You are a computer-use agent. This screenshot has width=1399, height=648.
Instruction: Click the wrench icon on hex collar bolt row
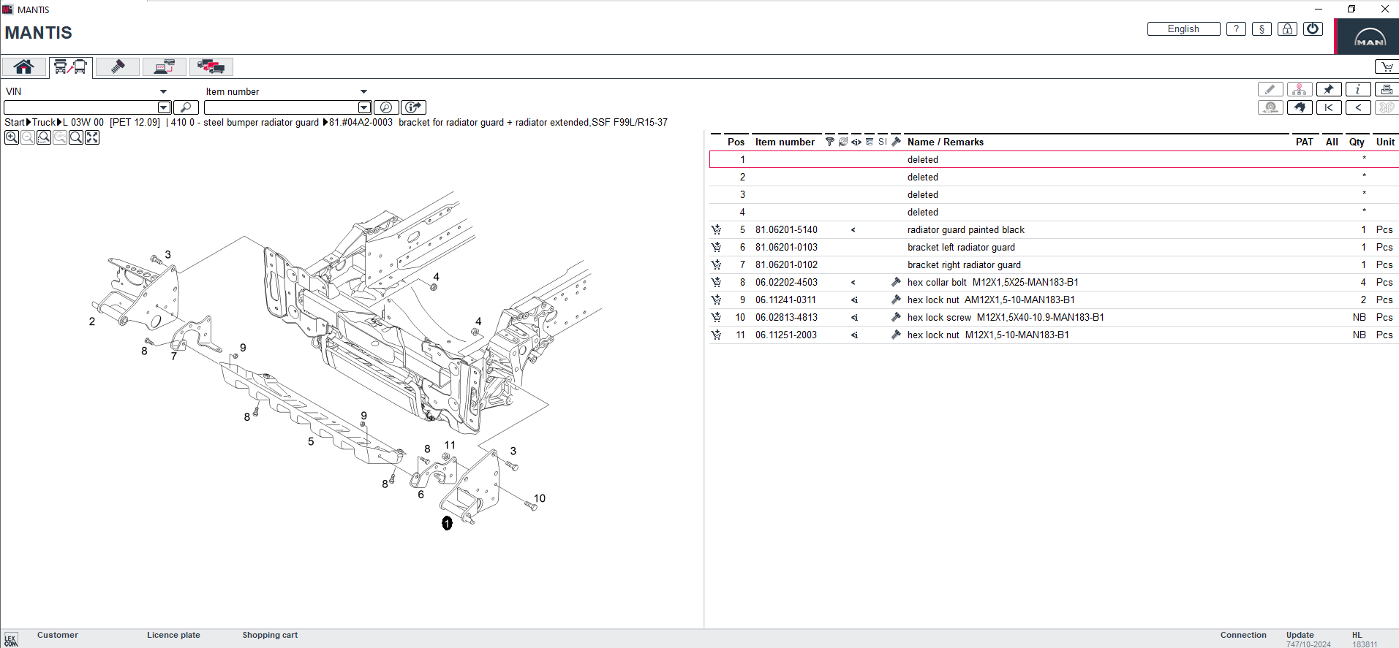(x=896, y=282)
